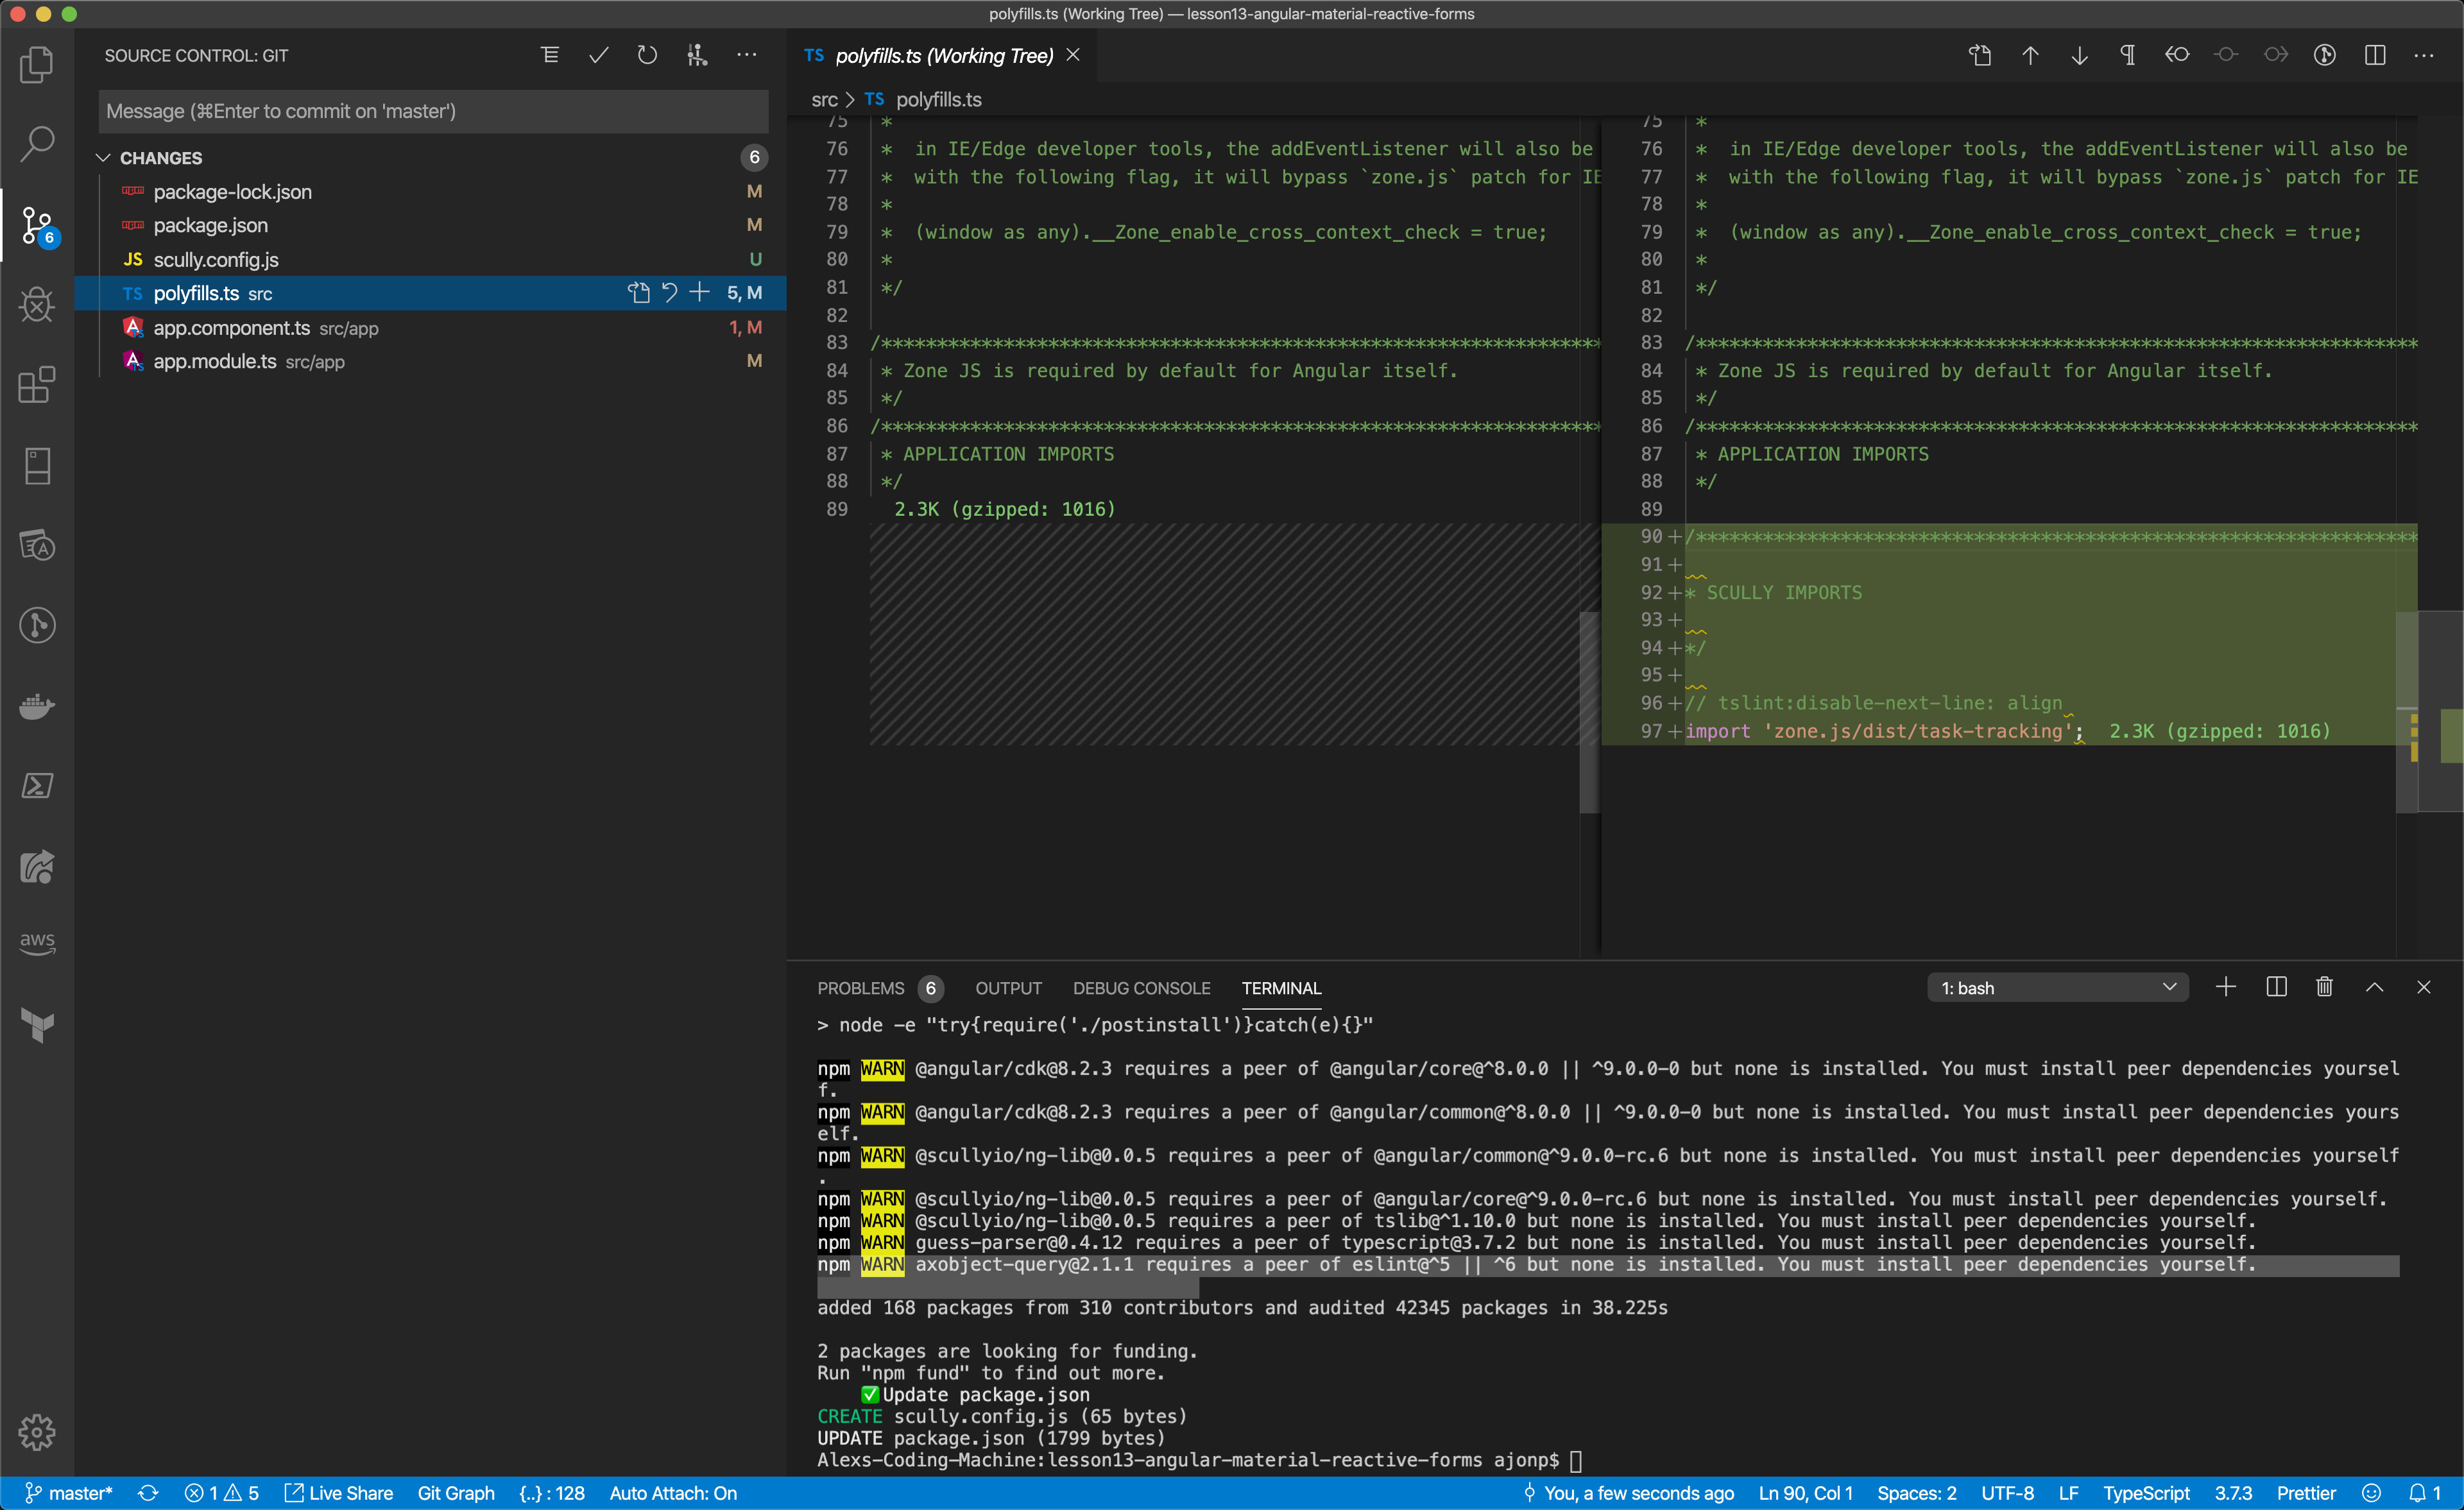Start Live Share from status bar

click(x=339, y=1493)
